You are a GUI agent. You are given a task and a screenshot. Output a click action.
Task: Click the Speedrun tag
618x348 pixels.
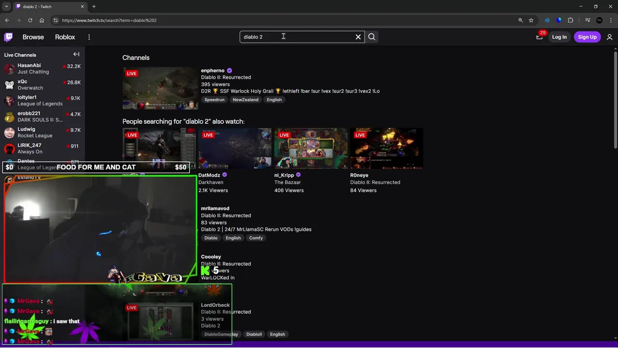click(214, 100)
